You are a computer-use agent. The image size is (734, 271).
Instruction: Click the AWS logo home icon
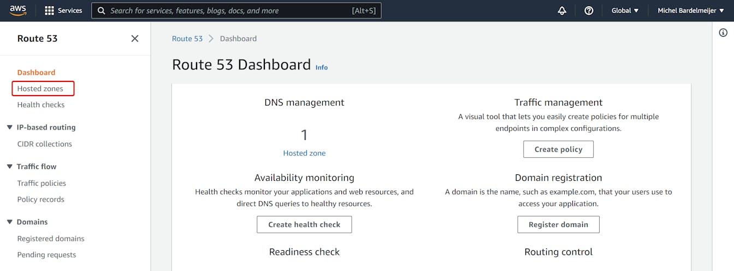17,10
